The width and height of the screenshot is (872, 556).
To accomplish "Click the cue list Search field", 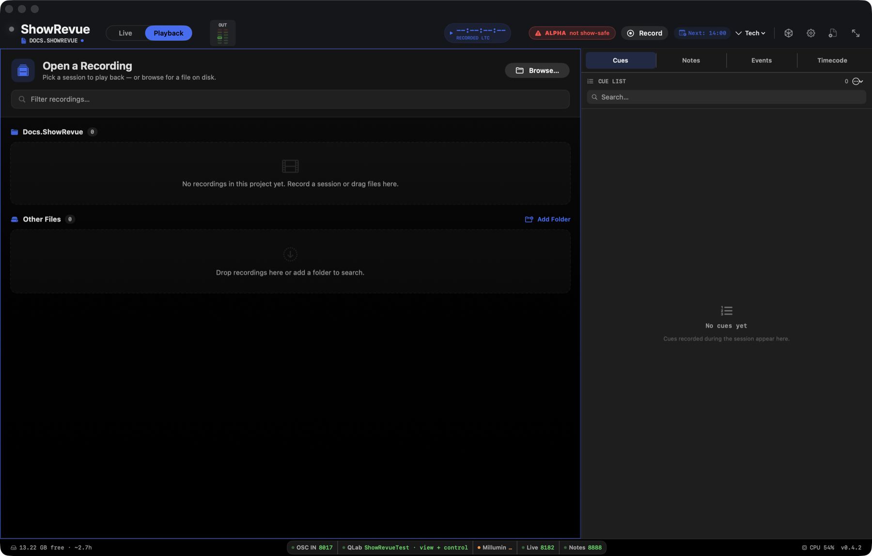I will click(x=726, y=97).
